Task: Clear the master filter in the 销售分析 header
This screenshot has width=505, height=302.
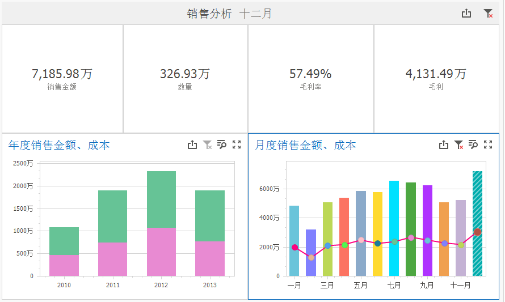Action: pos(488,14)
